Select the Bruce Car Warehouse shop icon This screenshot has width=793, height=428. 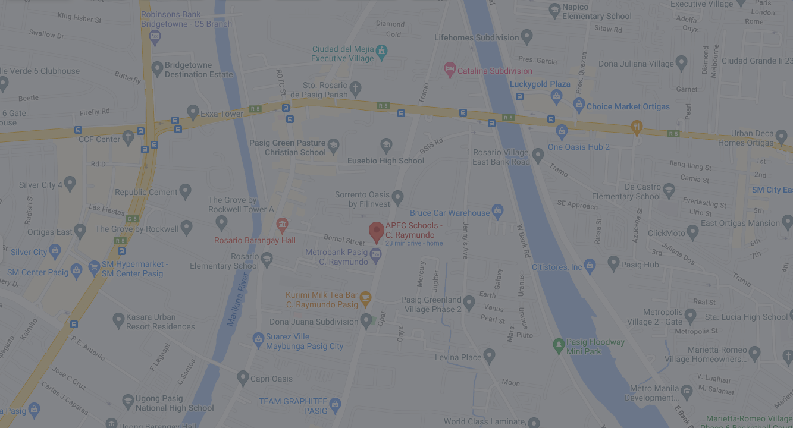497,212
